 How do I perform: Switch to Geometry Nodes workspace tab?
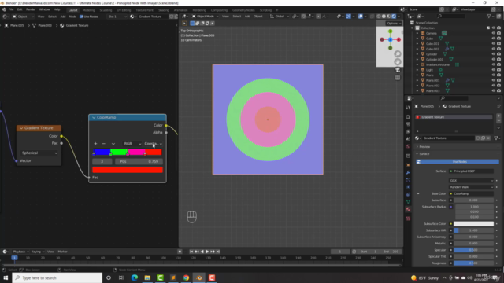click(x=243, y=10)
